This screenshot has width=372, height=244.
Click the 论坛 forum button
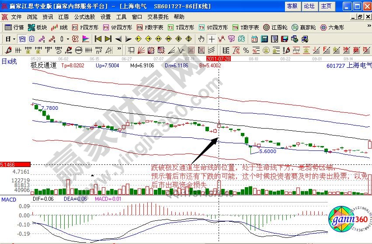309,6
